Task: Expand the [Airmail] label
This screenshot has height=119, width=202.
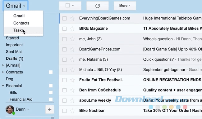Action: 3,65
